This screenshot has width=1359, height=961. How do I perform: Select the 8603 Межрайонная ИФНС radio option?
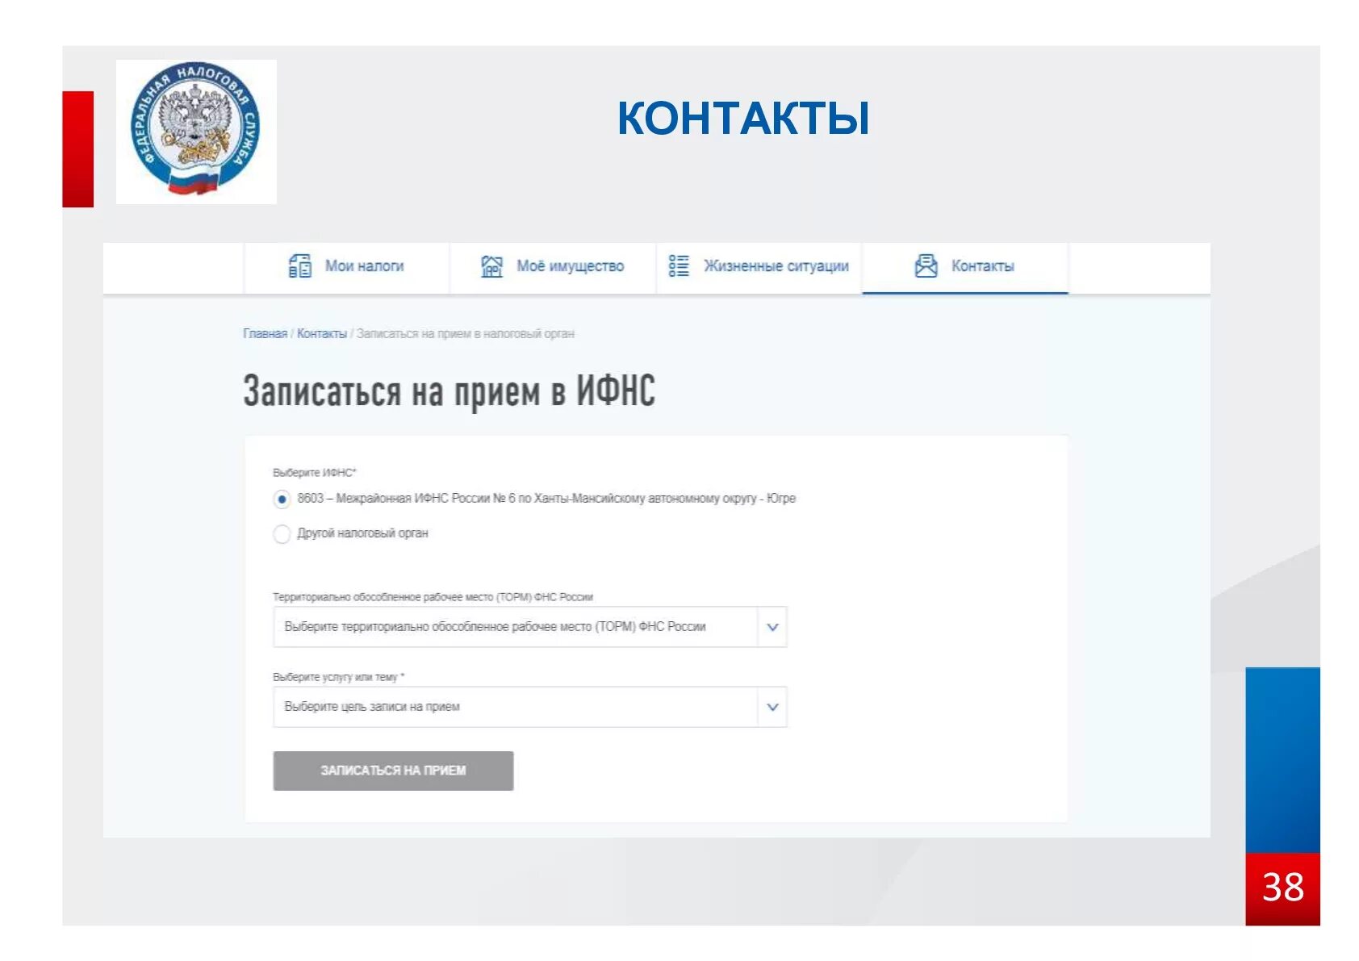tap(282, 499)
